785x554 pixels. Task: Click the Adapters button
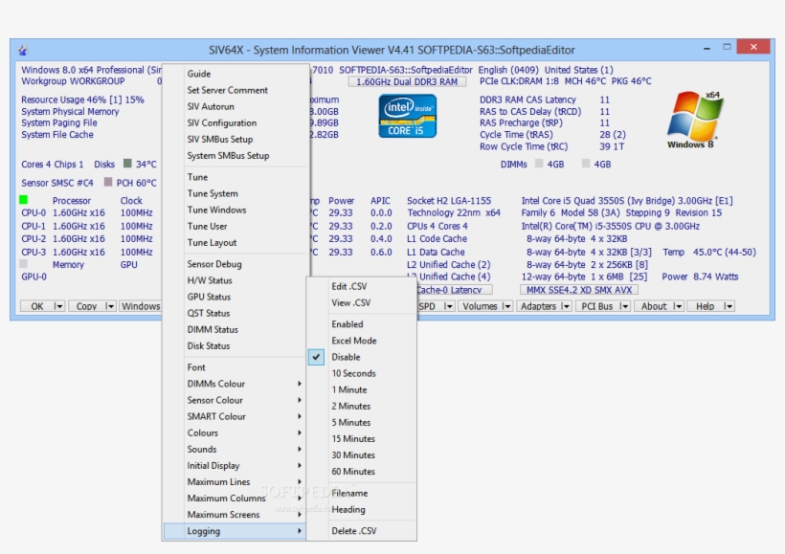(x=538, y=306)
